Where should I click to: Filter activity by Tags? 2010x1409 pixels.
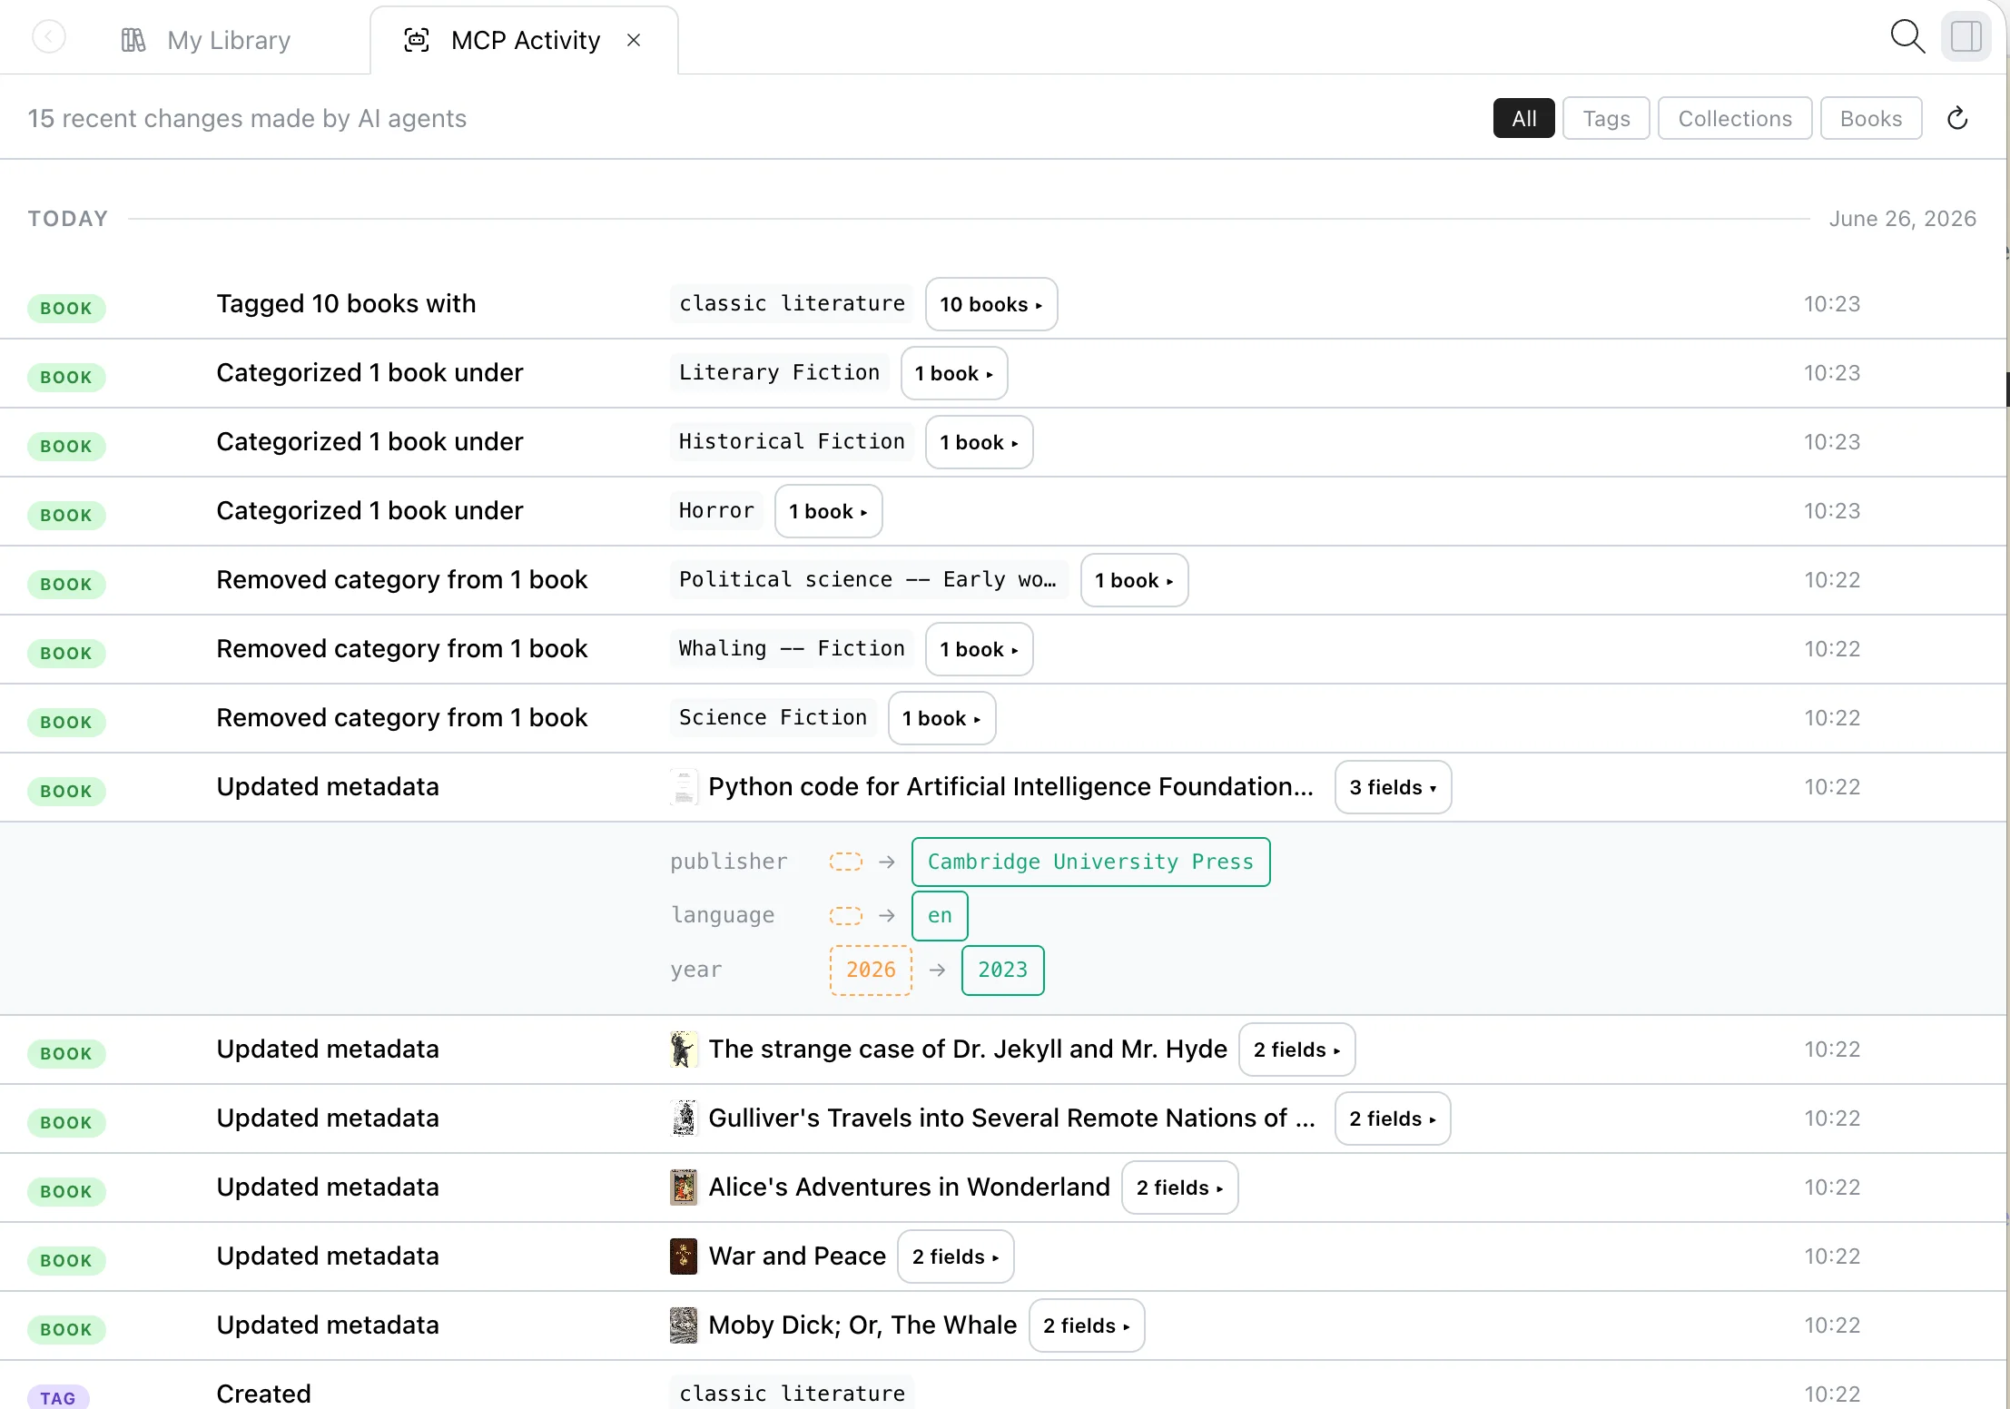[1606, 118]
